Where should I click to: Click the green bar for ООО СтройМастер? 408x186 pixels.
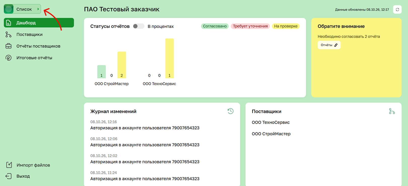click(101, 72)
